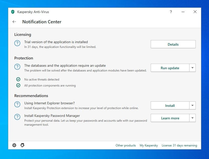
Task: Click License: 31 days remaining link
Action: pos(179,145)
